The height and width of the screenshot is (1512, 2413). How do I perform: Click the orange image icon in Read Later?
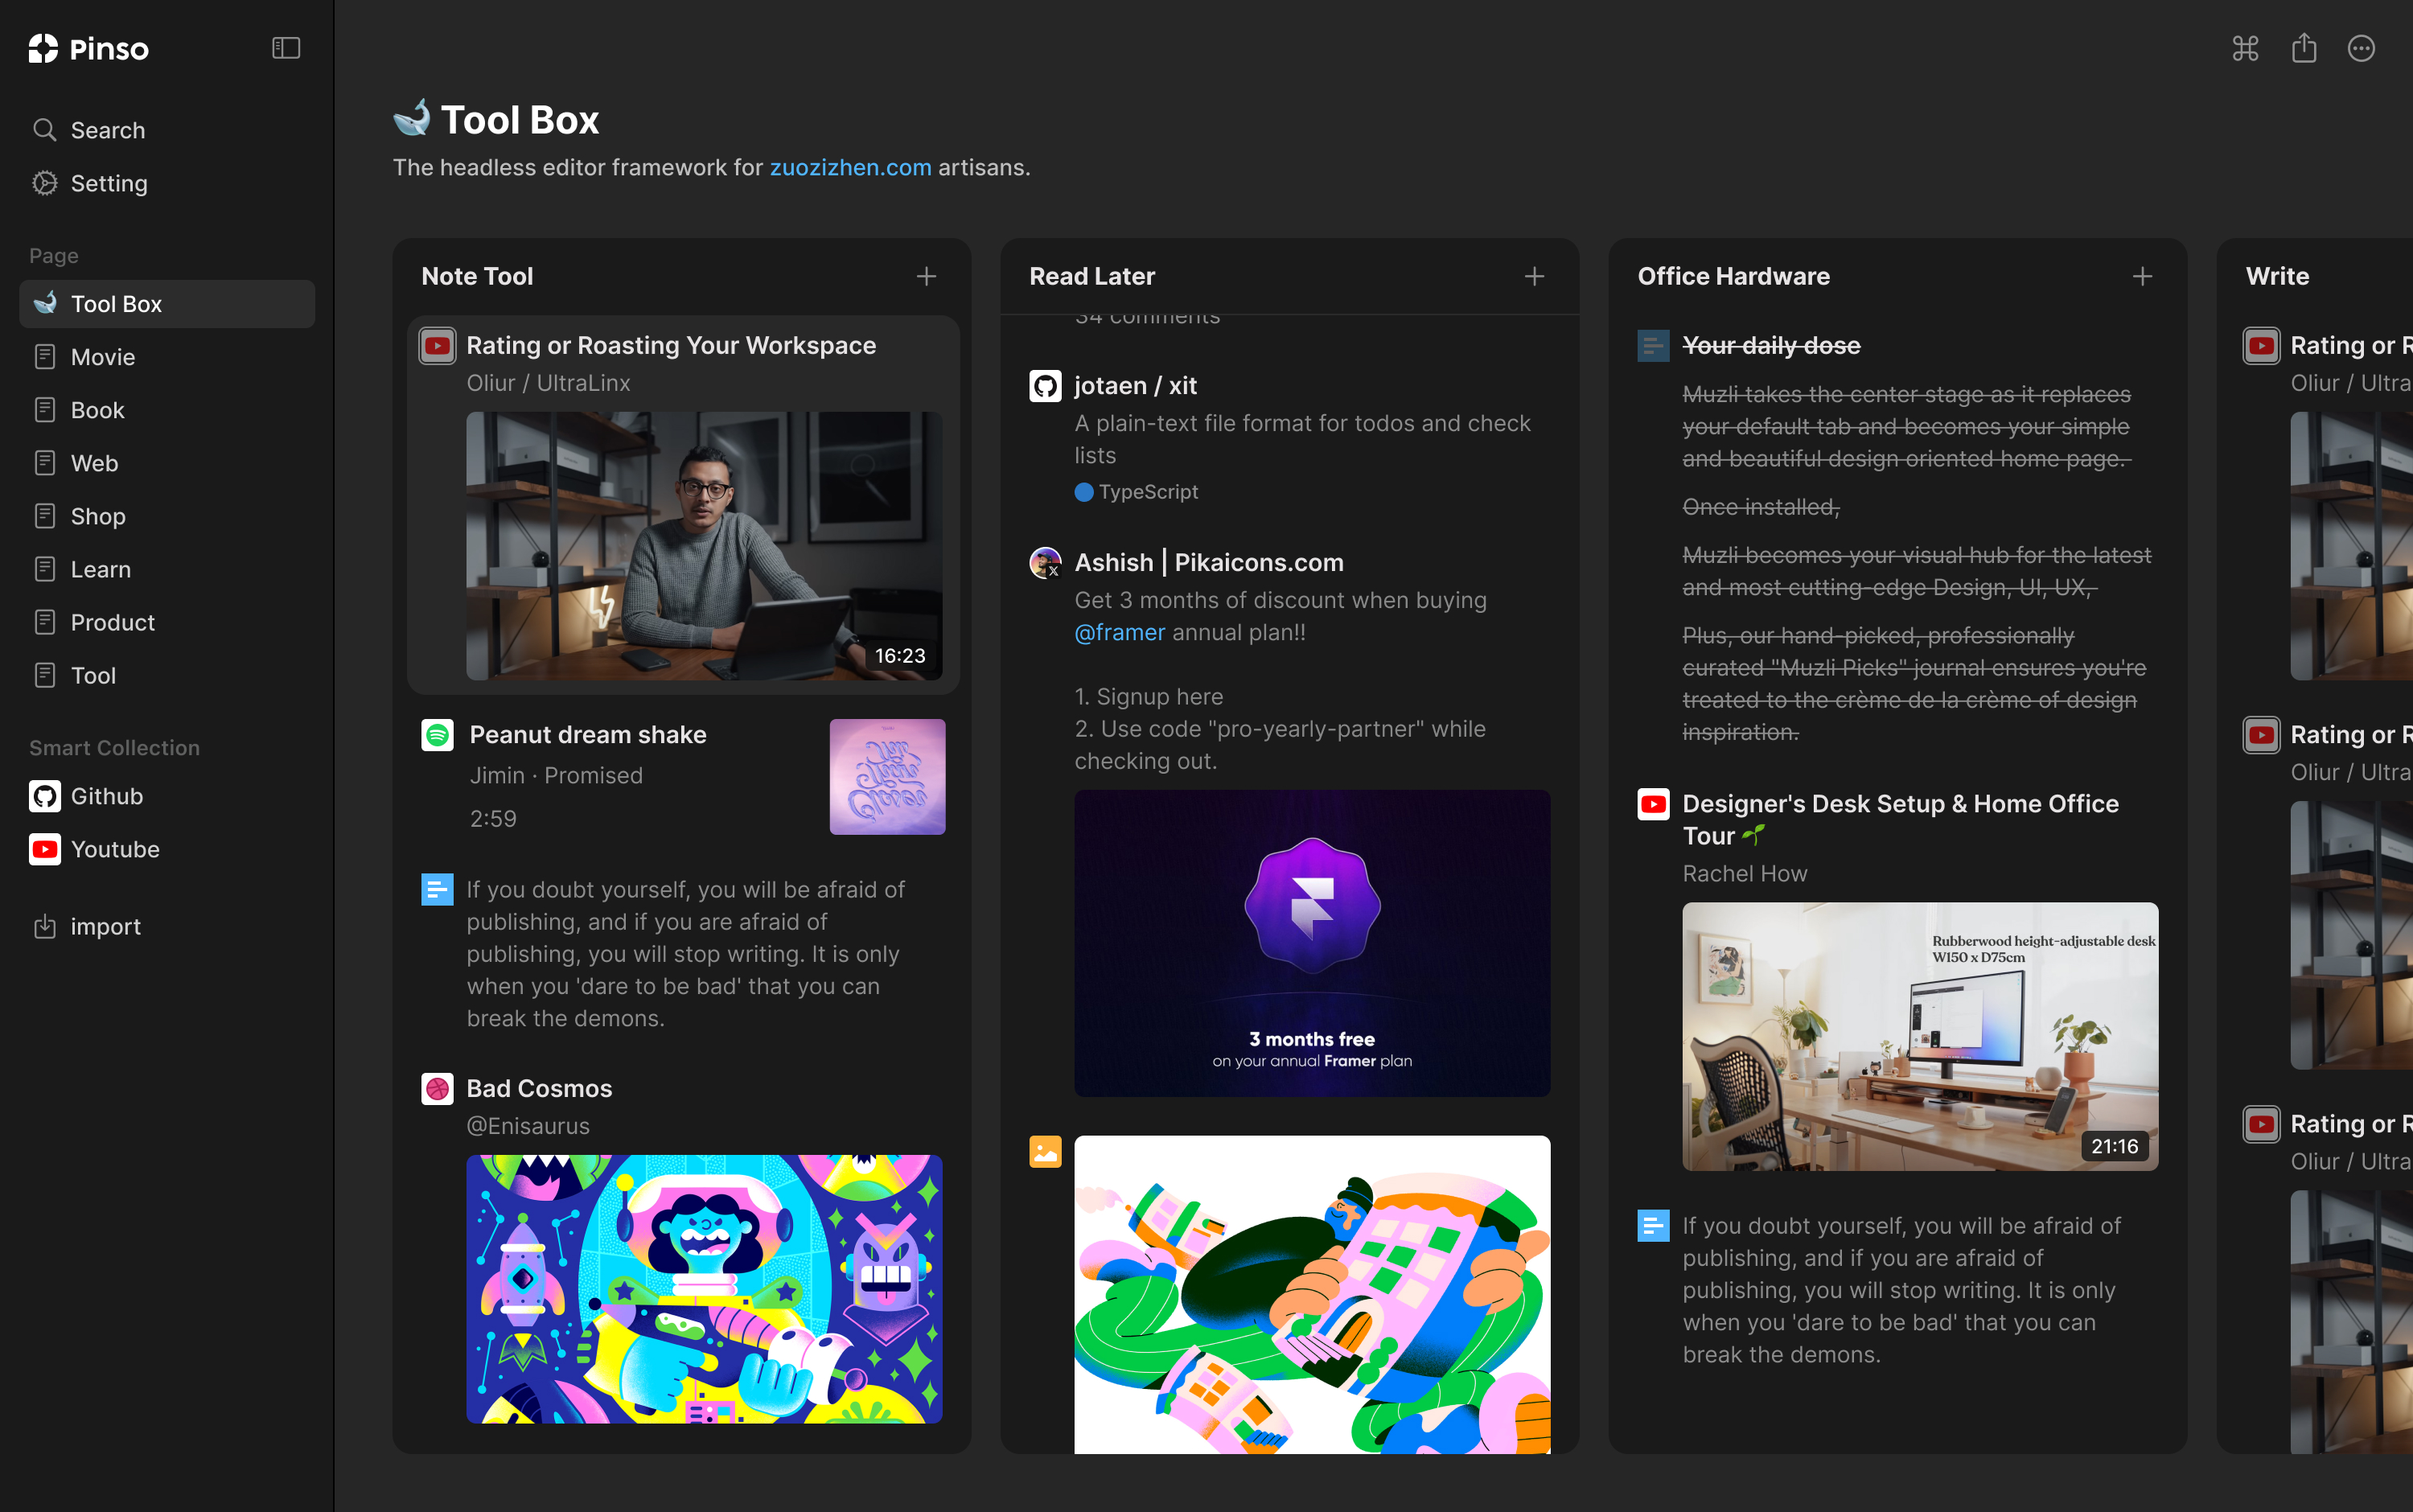point(1045,1151)
